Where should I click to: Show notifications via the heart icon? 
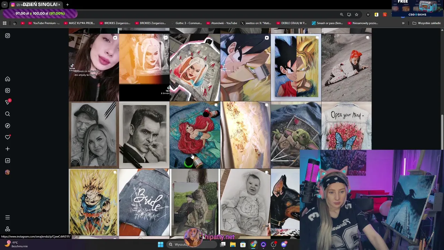pos(7,137)
